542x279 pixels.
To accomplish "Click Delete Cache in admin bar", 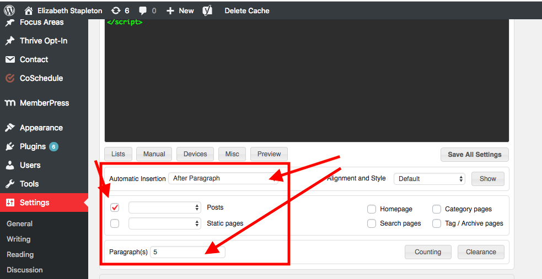I will pyautogui.click(x=247, y=10).
